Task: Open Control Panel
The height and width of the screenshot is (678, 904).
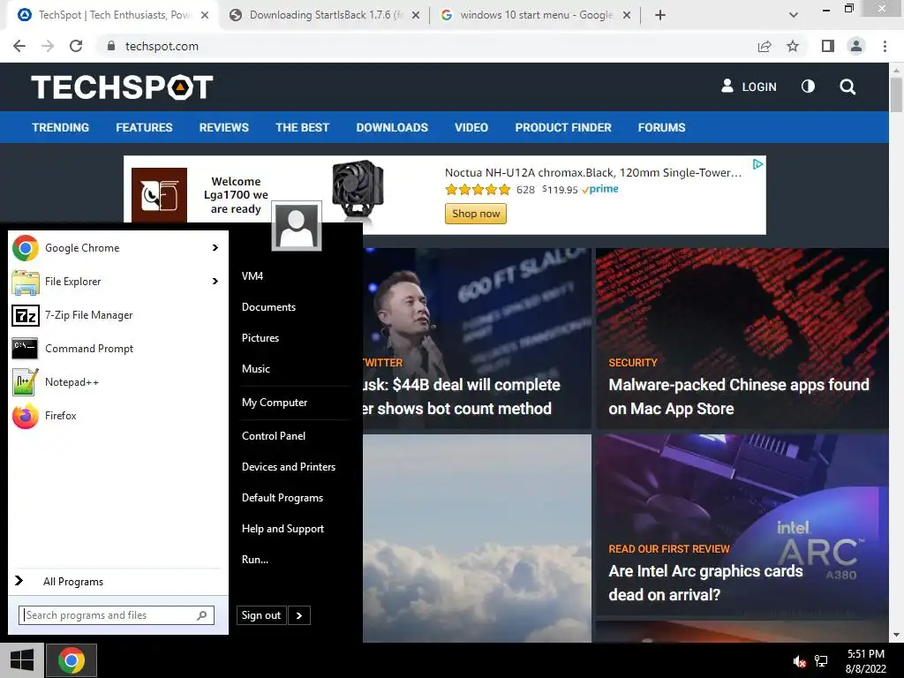Action: [274, 436]
